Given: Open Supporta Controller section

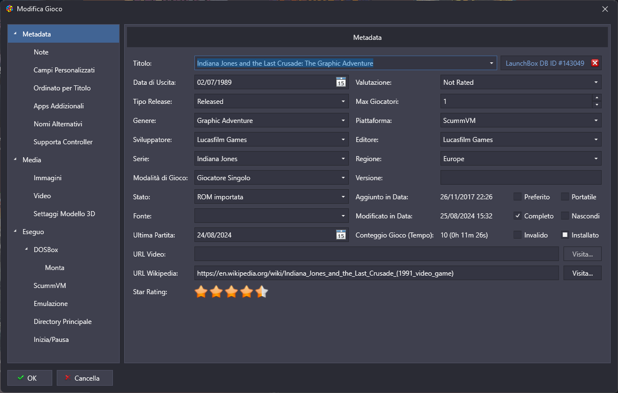Looking at the screenshot, I should click(x=63, y=142).
